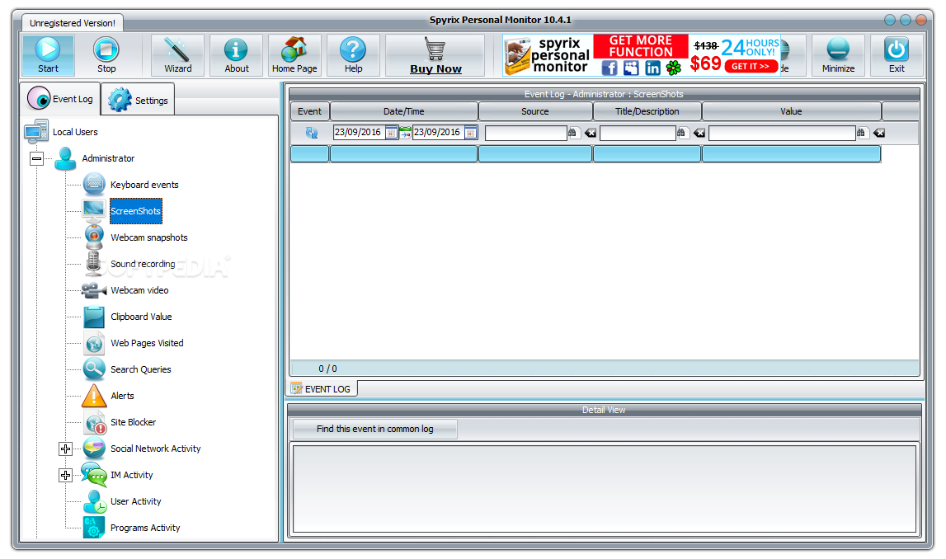Click the start date field
946x559 pixels.
(x=359, y=133)
